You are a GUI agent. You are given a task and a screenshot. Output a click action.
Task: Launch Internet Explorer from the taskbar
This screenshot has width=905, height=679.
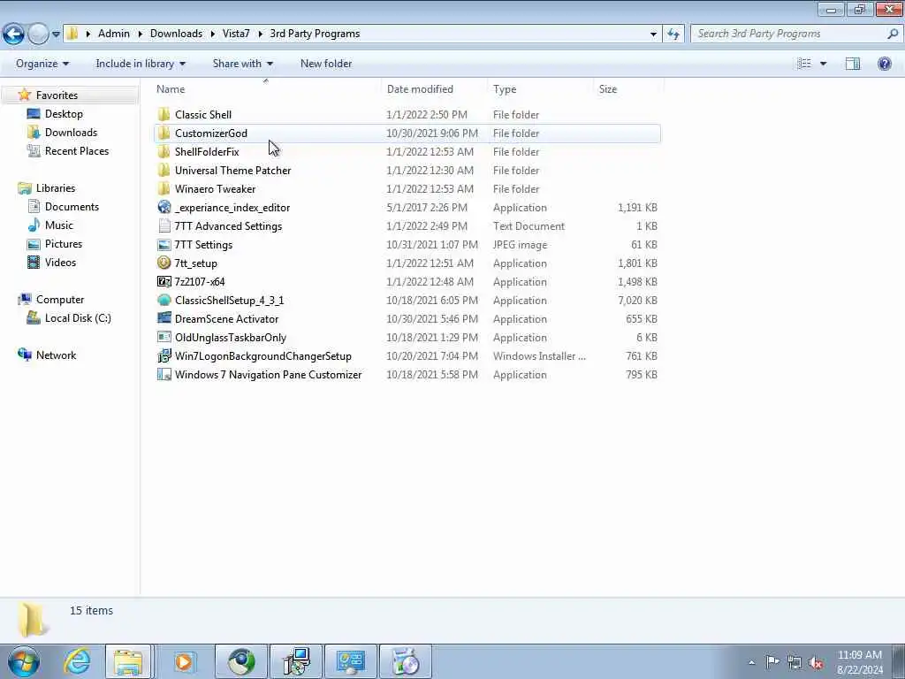point(77,661)
